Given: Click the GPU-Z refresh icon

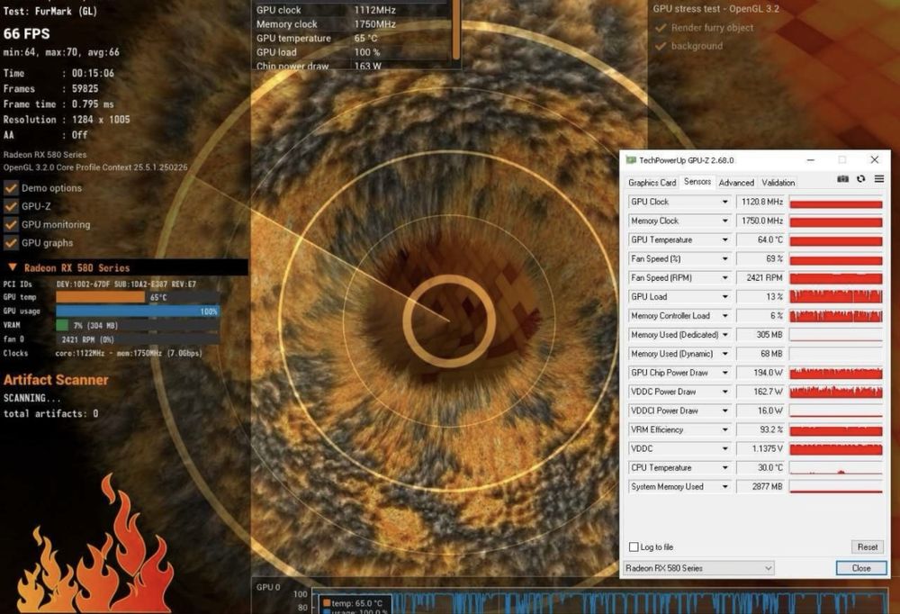Looking at the screenshot, I should coord(861,179).
